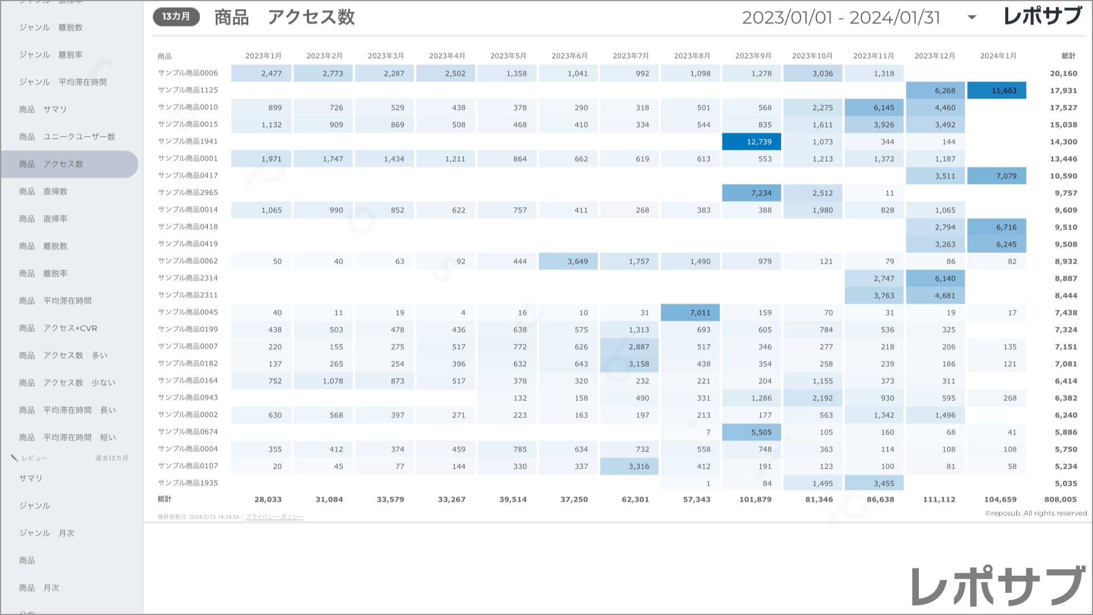
Task: Open the プライバシー ポリシー link
Action: 274,517
